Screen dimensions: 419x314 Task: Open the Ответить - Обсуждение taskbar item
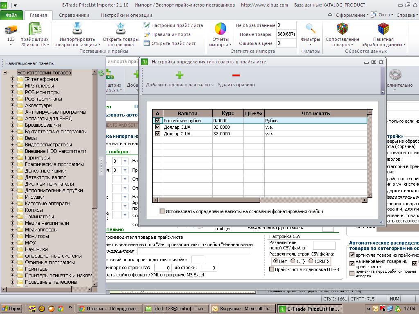110,309
